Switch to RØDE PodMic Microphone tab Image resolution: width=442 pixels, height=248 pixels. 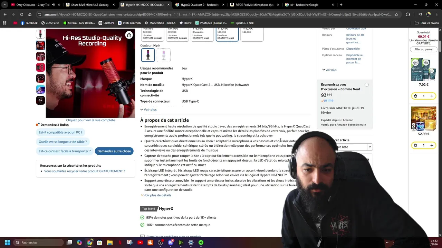(254, 5)
